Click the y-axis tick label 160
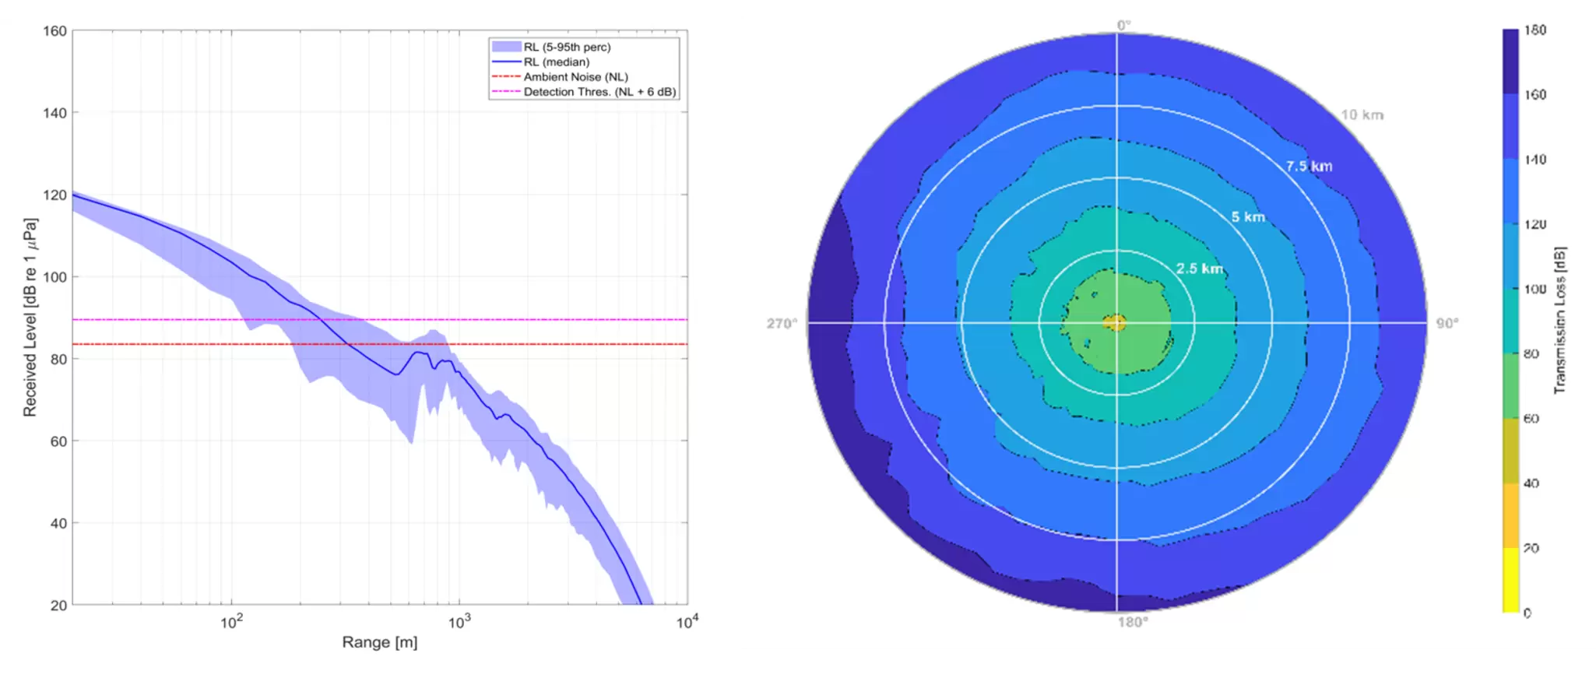The image size is (1596, 685). pyautogui.click(x=54, y=31)
